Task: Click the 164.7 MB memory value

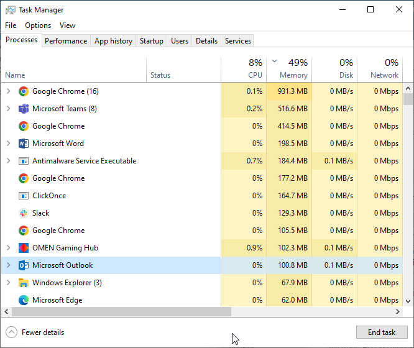Action: [x=293, y=196]
